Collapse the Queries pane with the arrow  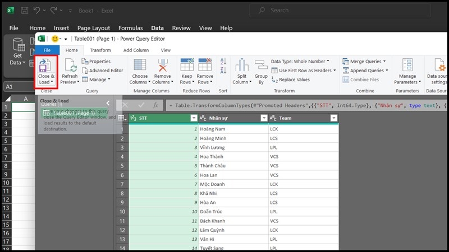108,103
